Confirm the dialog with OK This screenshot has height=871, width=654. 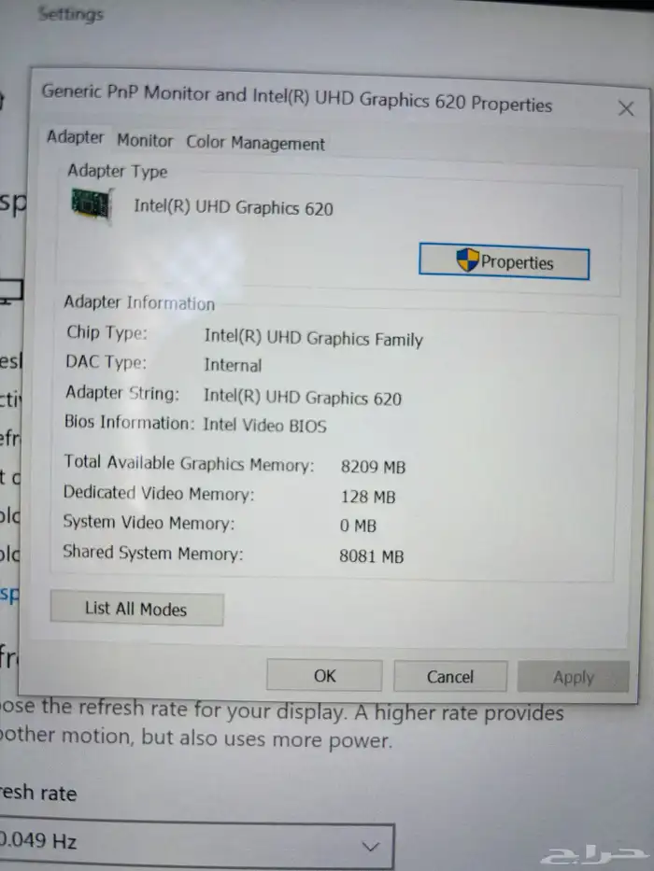tap(324, 676)
